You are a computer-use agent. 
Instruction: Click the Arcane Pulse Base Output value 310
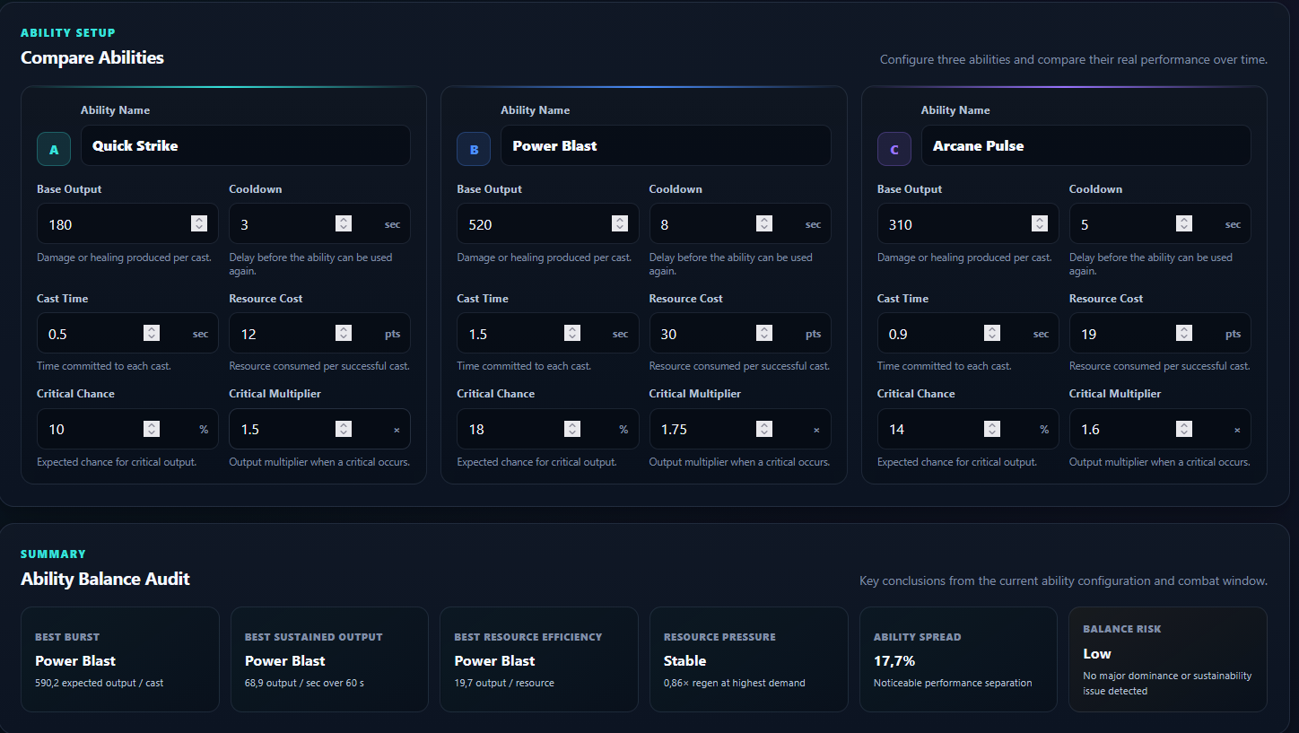point(901,224)
